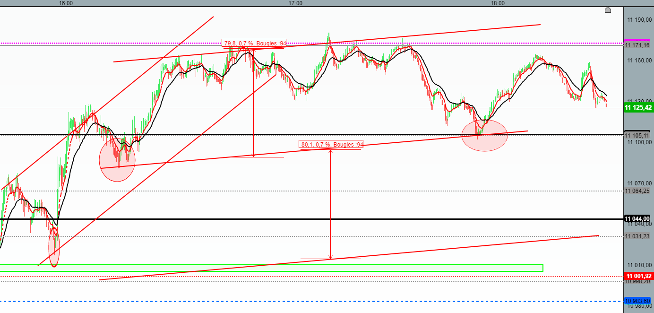Click the 11 070,00 axis value

pos(639,183)
